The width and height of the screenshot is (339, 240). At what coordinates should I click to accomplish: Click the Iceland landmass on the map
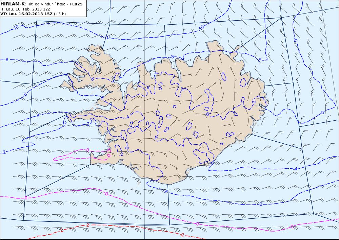point(164,112)
